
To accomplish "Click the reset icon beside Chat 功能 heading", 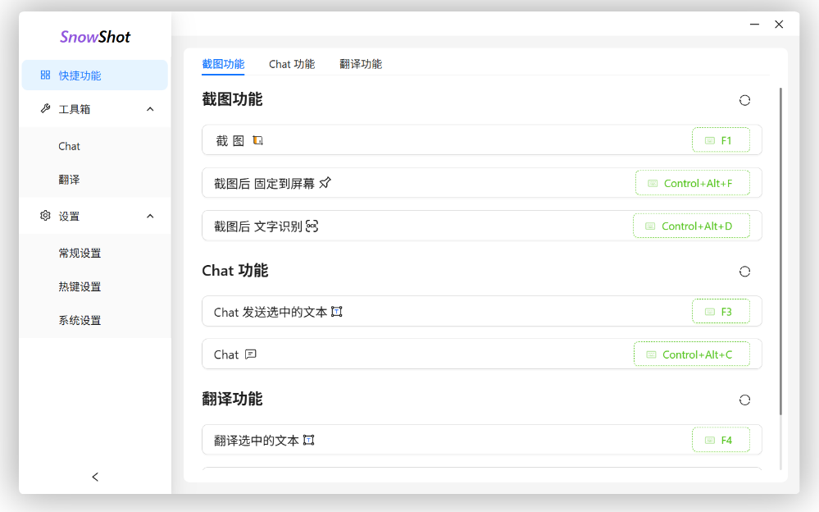I will coord(744,272).
